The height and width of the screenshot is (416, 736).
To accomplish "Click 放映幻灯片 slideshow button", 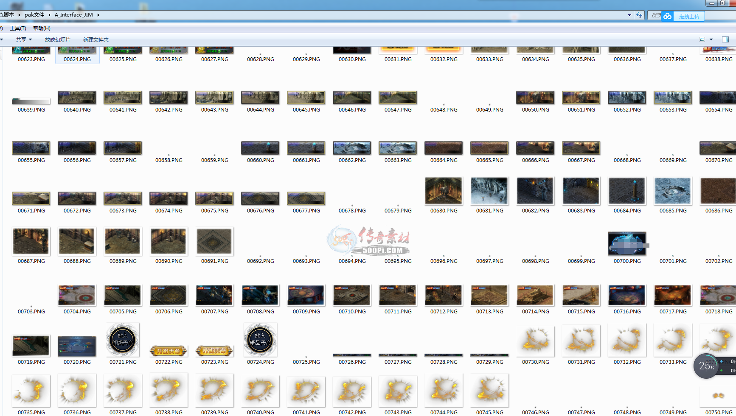I will point(58,39).
